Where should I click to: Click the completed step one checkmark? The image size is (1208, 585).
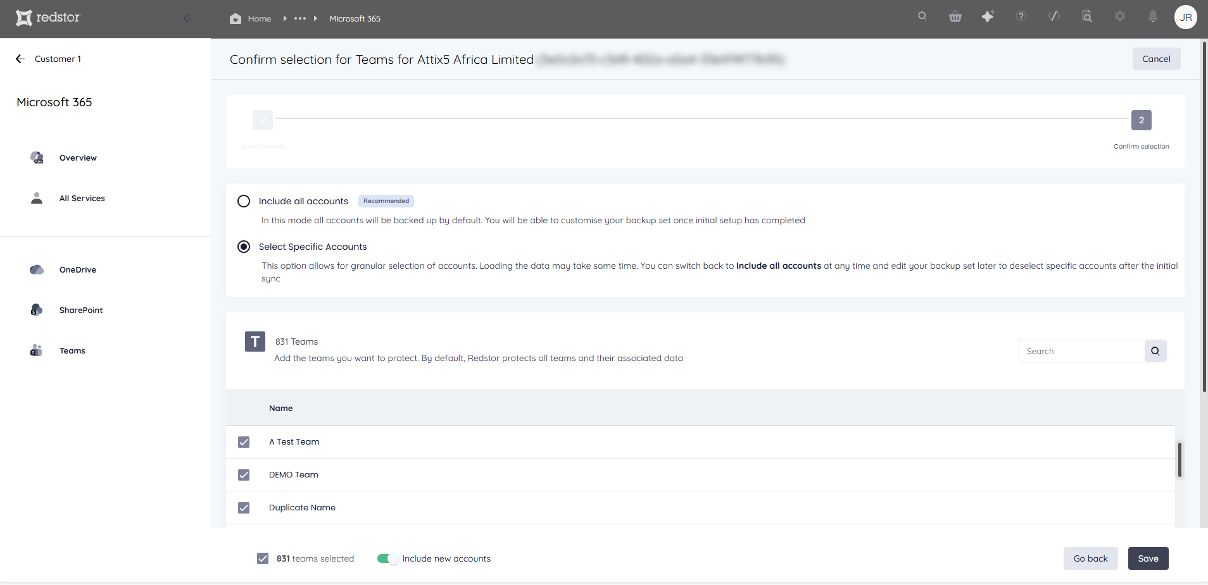coord(263,120)
